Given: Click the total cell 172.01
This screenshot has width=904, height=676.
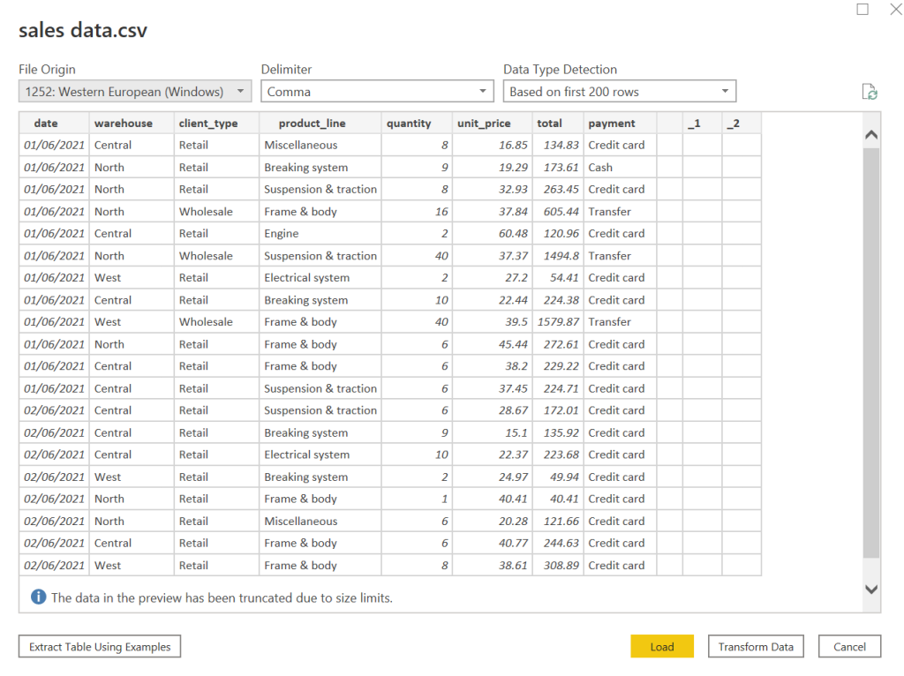Looking at the screenshot, I should point(558,410).
